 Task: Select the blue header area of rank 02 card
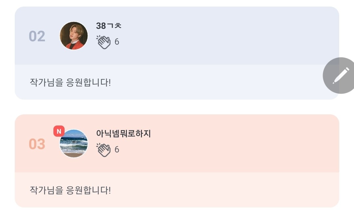[x=177, y=36]
